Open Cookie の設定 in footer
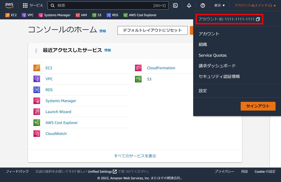This screenshot has height=182, width=281. 265,171
